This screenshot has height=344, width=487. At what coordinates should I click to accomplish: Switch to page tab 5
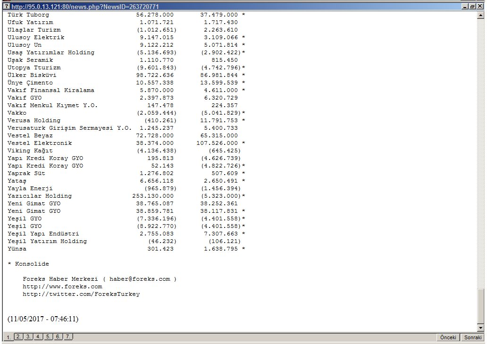[x=48, y=336]
